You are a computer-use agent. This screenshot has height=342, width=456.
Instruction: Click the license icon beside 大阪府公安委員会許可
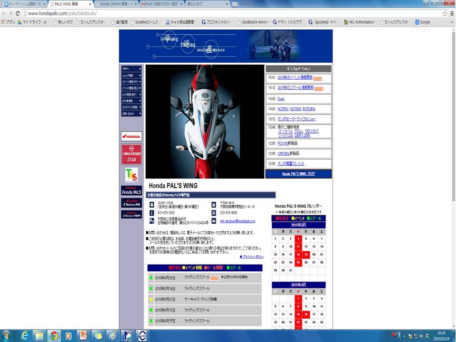coord(152,221)
